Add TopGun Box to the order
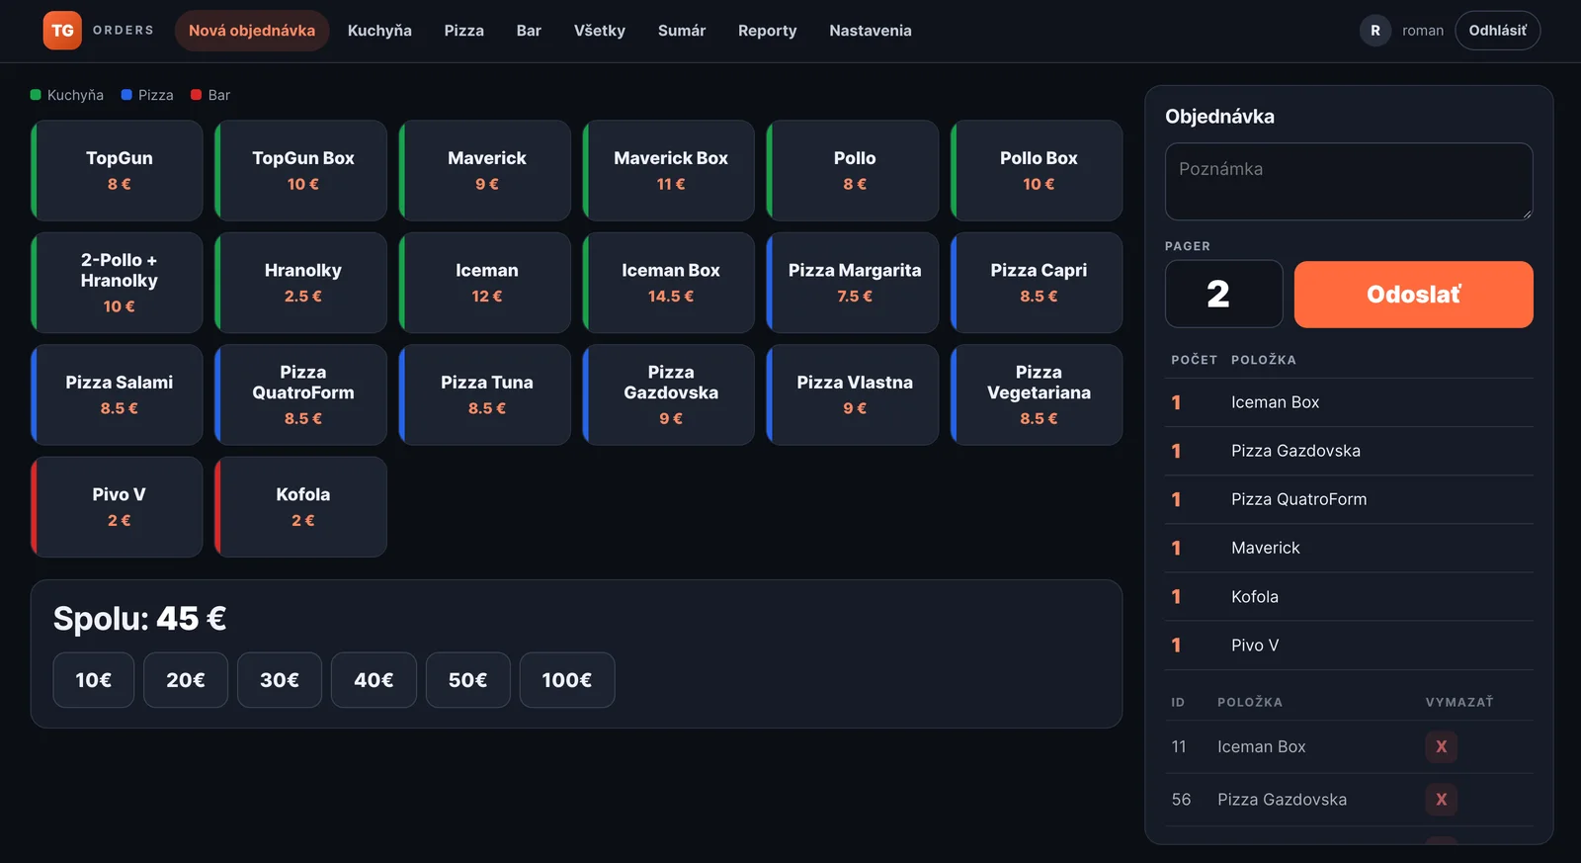The height and width of the screenshot is (863, 1581). (x=300, y=171)
